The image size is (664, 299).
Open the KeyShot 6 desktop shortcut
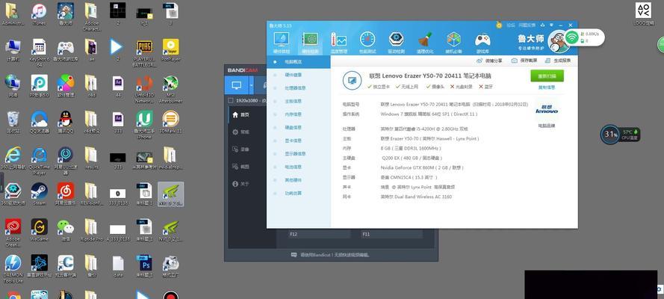pos(39,53)
